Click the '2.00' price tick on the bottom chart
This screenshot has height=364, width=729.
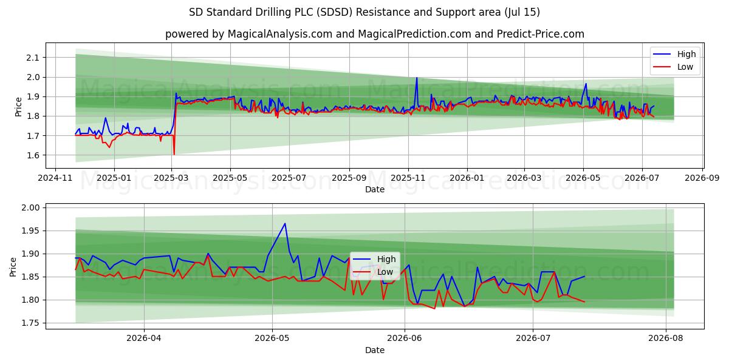click(x=31, y=207)
